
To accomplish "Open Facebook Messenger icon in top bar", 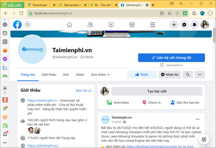I will [x=184, y=25].
